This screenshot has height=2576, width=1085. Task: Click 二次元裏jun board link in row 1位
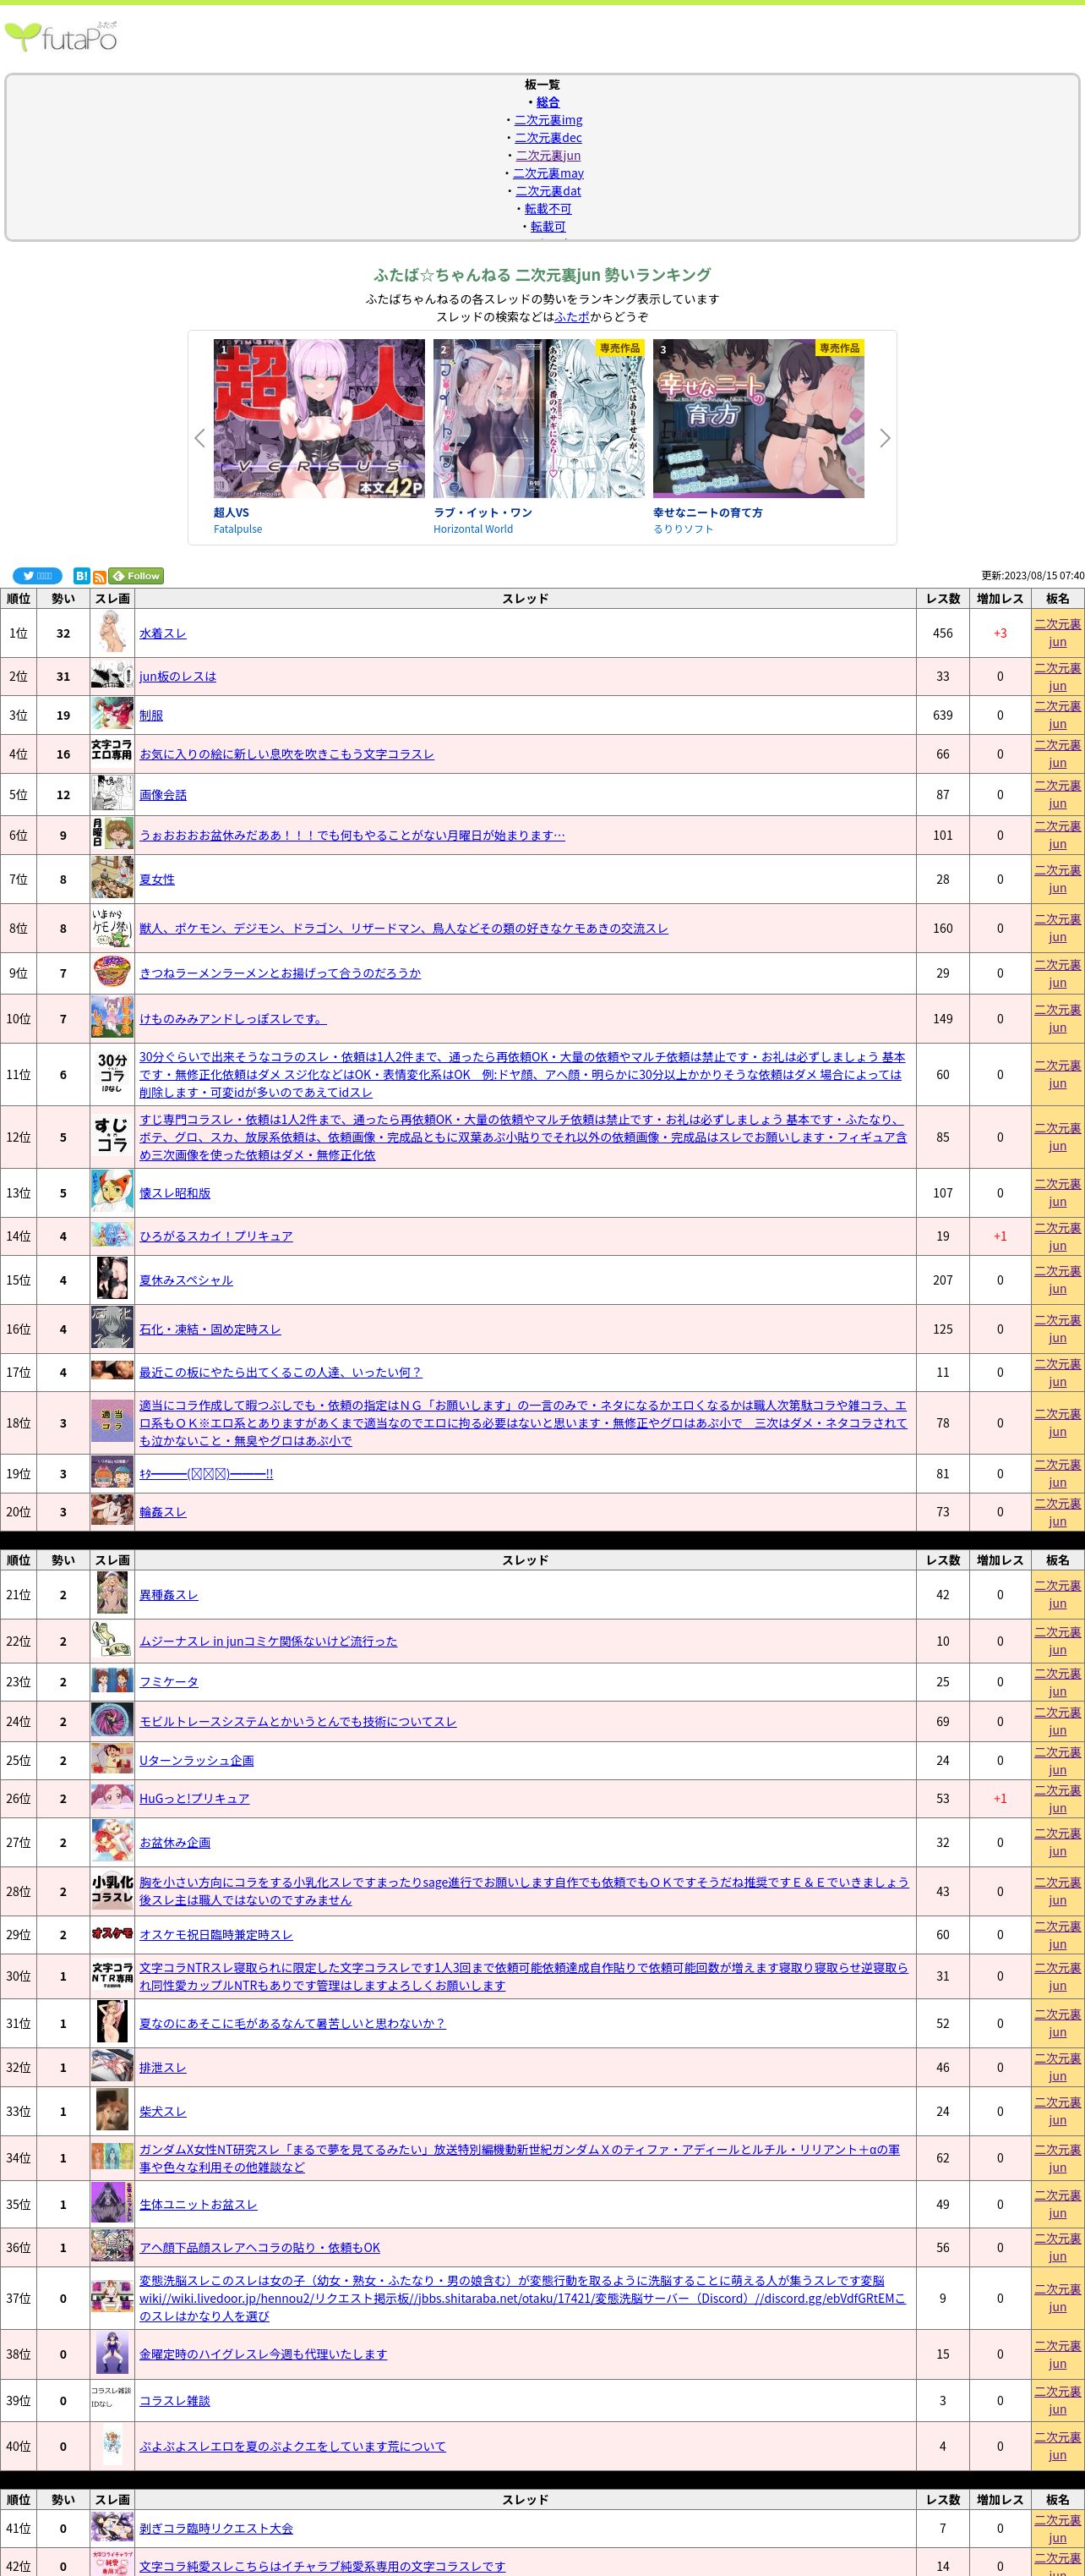(1057, 633)
